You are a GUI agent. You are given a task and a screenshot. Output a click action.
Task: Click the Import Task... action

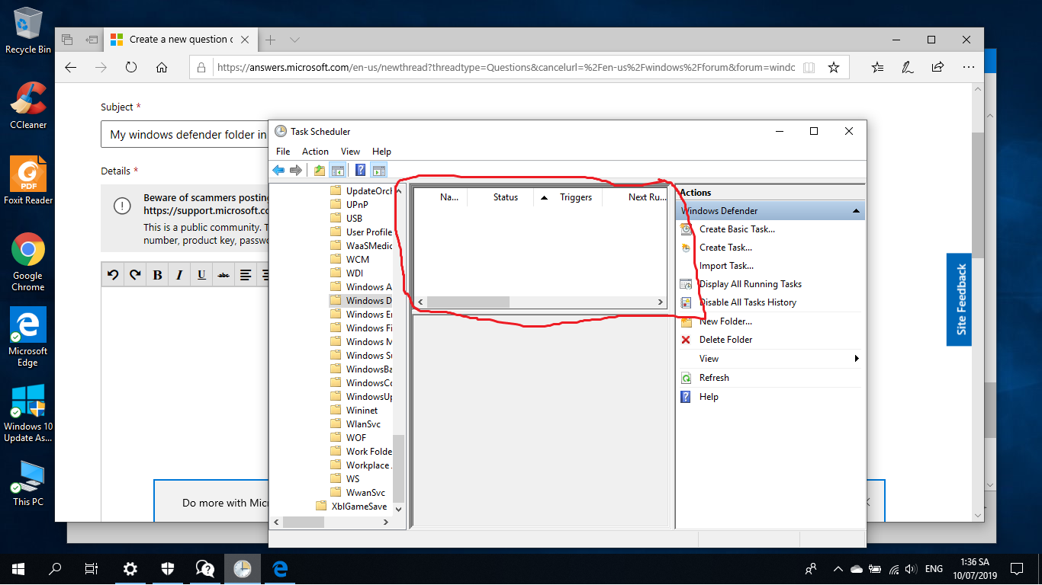point(726,266)
